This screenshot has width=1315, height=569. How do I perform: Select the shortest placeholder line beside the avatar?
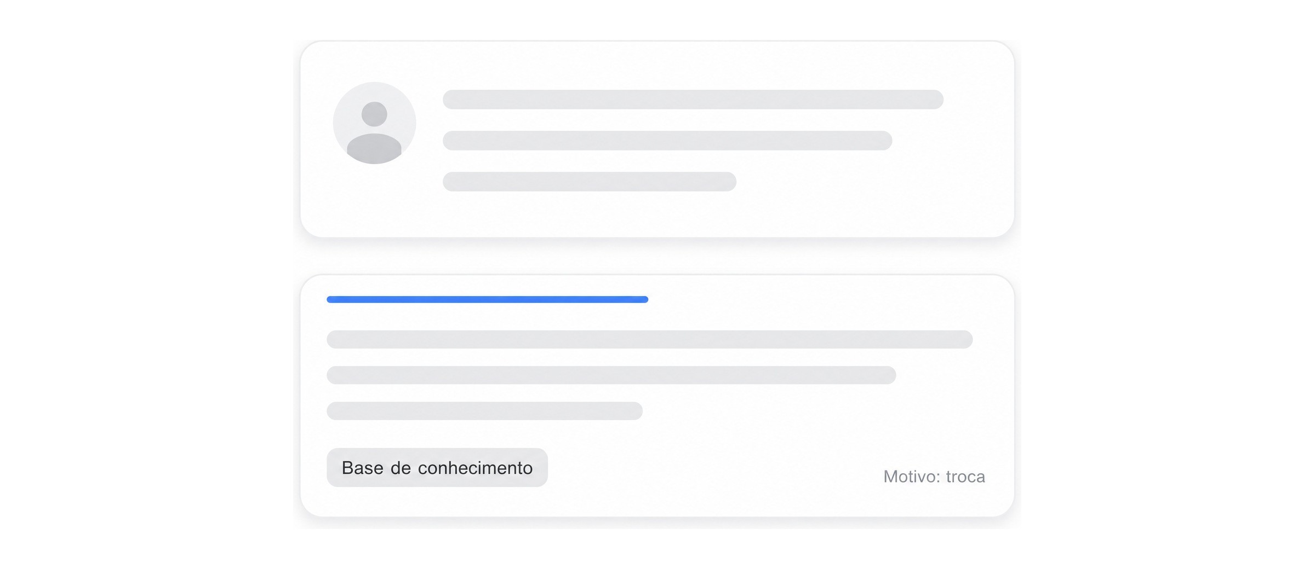tap(590, 182)
